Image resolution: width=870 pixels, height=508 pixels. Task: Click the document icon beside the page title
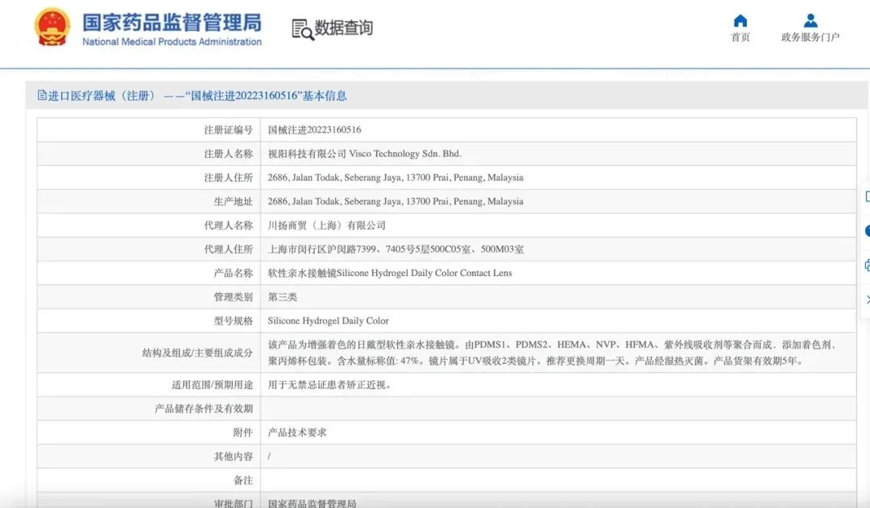[41, 96]
